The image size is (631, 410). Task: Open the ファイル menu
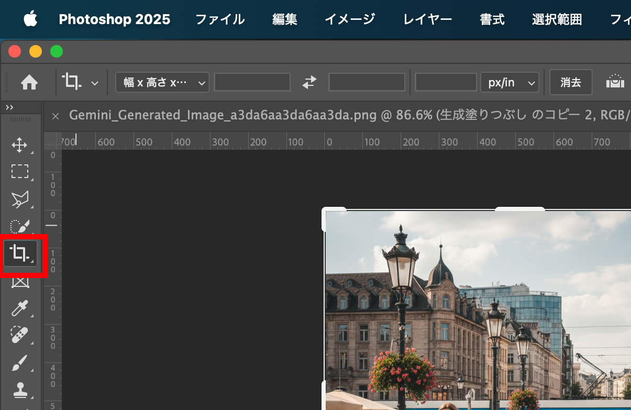tap(219, 19)
